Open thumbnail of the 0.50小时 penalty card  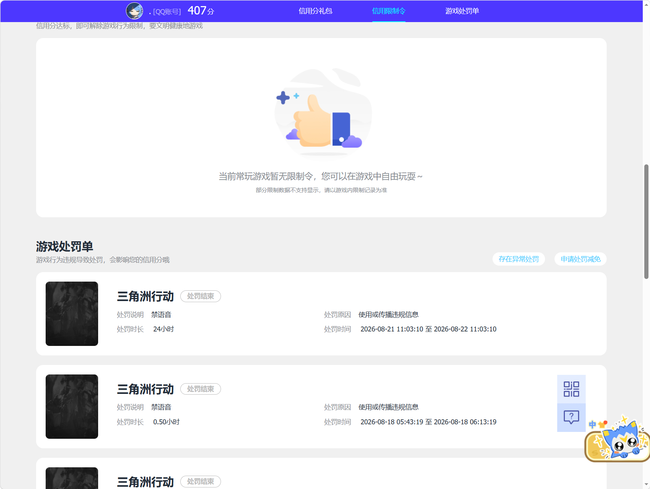(x=72, y=406)
